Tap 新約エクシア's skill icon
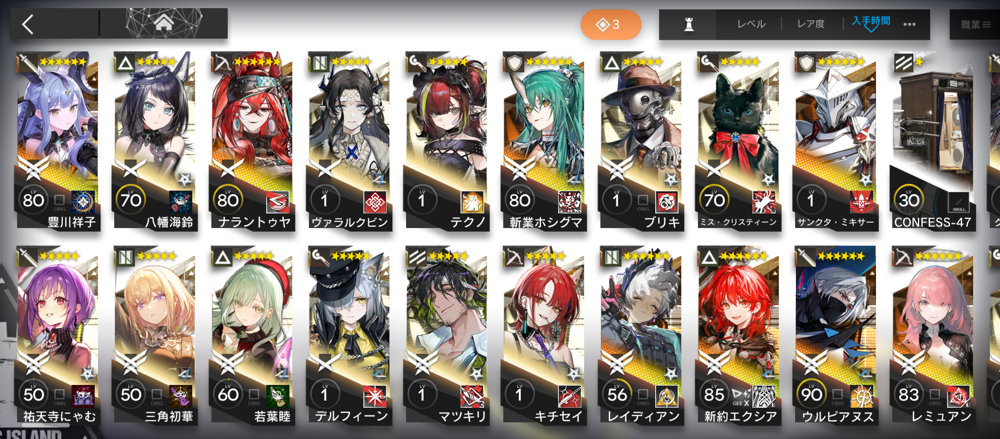This screenshot has height=439, width=1000. [764, 396]
